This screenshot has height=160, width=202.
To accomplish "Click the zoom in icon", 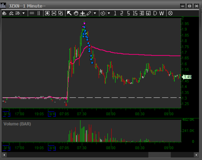I will point(47,13).
